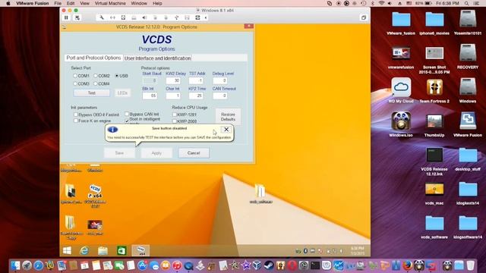Open File Explorer on Windows taskbar

tap(103, 250)
